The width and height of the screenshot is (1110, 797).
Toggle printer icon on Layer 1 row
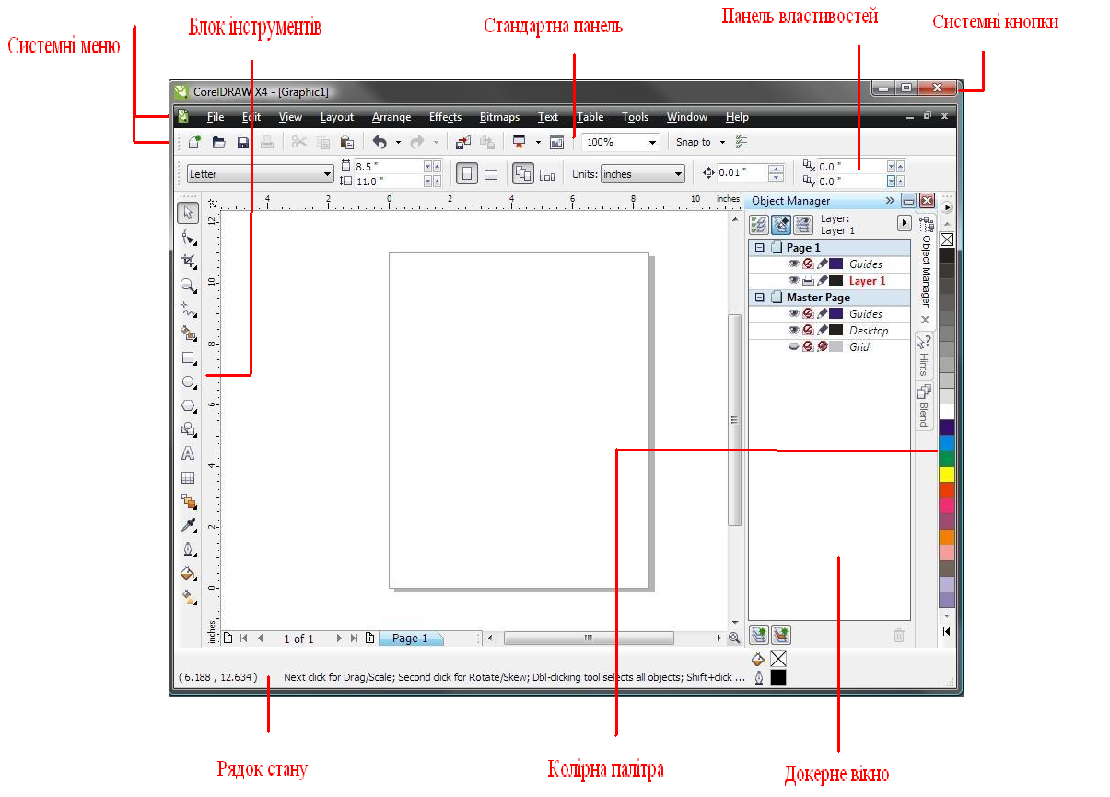coord(808,281)
